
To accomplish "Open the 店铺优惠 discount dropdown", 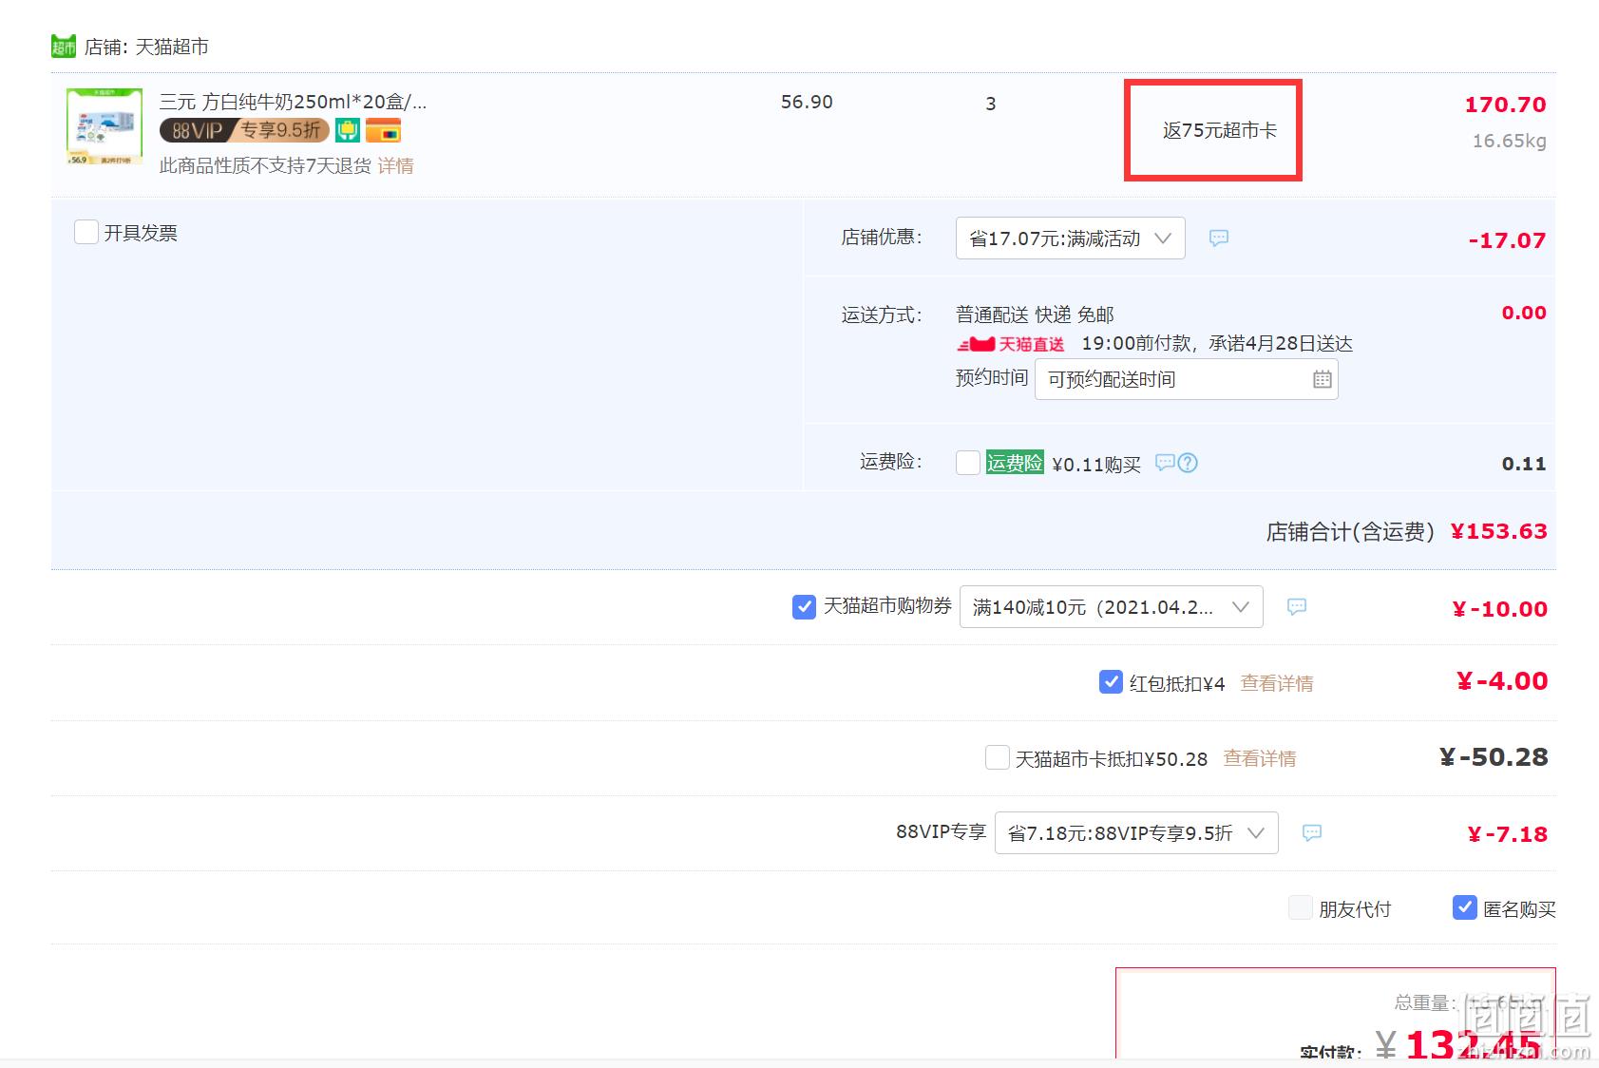I will (1070, 238).
